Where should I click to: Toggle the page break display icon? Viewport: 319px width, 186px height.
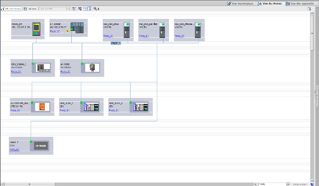(85, 9)
